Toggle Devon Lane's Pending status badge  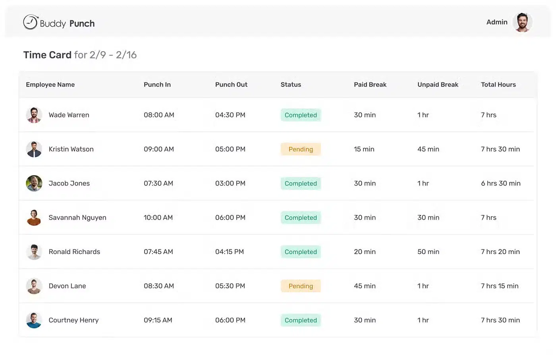pyautogui.click(x=301, y=286)
